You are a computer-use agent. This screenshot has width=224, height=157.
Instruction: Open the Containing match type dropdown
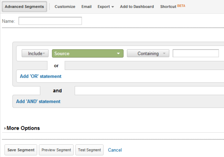tap(148, 53)
